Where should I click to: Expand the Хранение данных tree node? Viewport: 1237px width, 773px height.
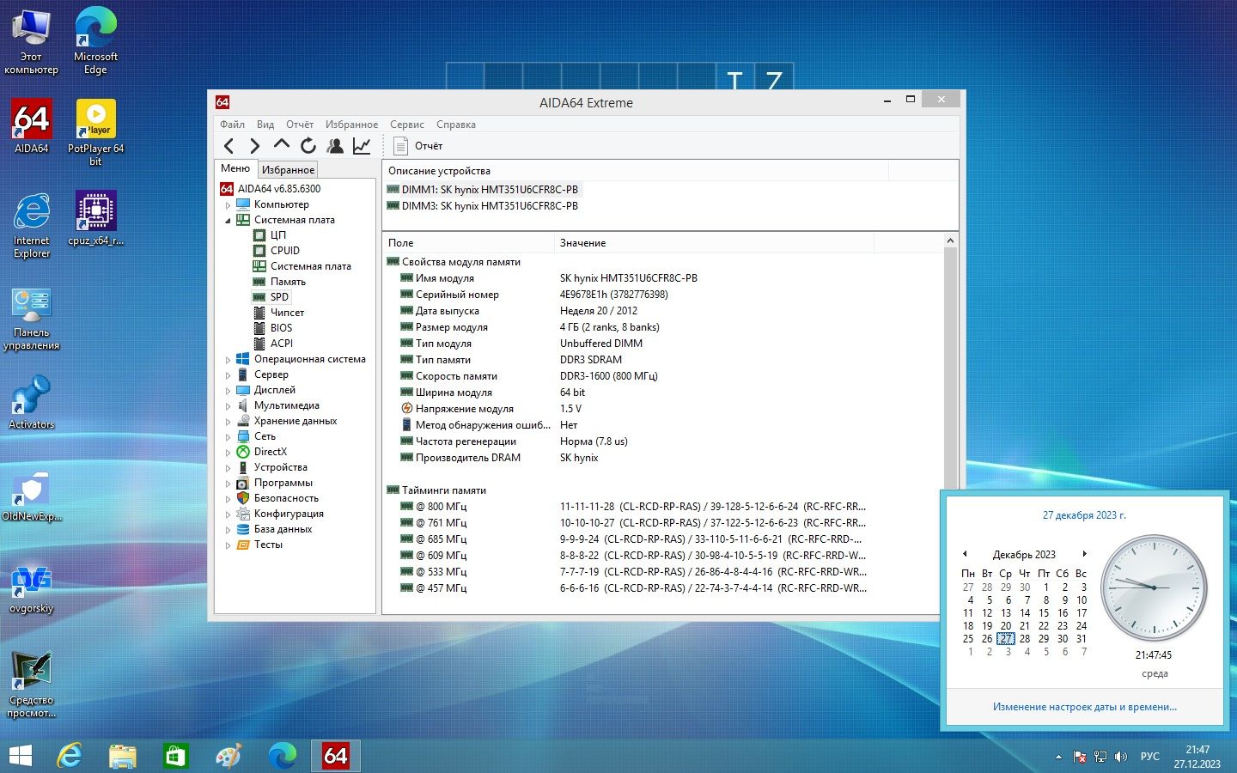228,422
